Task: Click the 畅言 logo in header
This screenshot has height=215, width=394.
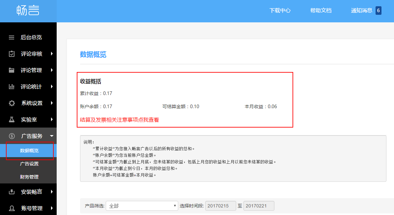Action: click(x=28, y=11)
